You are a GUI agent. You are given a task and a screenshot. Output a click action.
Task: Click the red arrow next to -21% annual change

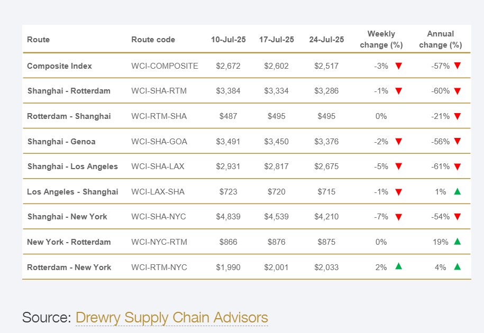pyautogui.click(x=458, y=116)
